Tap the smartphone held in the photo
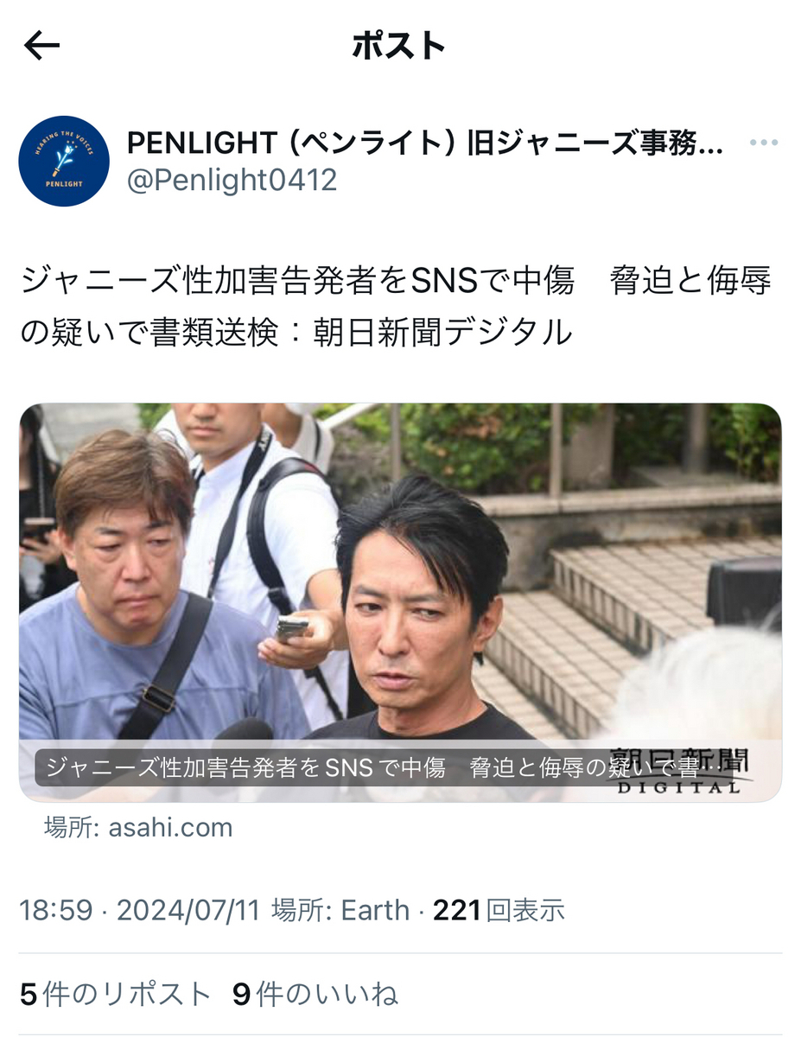Screen dimensions: 801x1037 [x=292, y=628]
